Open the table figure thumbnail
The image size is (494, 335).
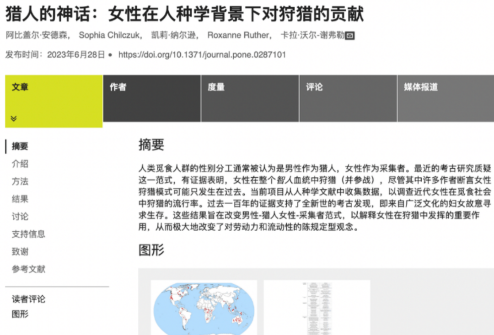click(x=317, y=308)
